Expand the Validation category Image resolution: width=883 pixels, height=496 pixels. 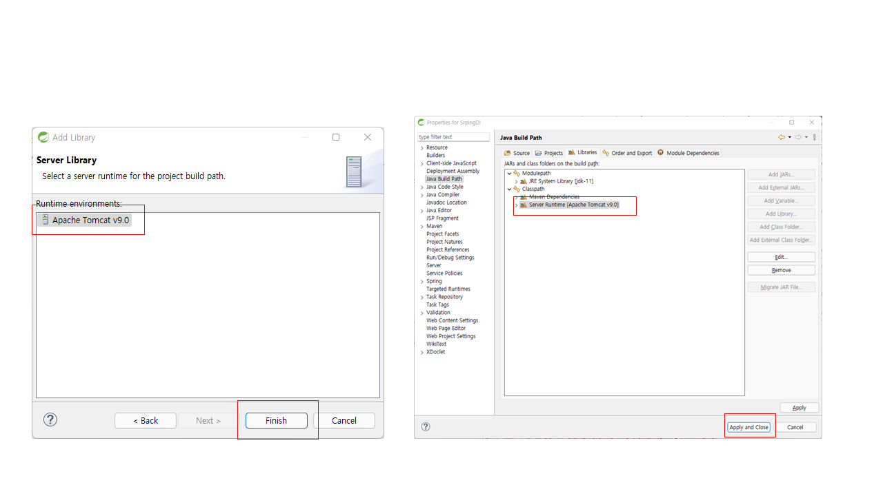coord(422,313)
